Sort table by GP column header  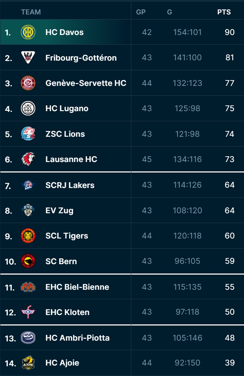pos(141,12)
